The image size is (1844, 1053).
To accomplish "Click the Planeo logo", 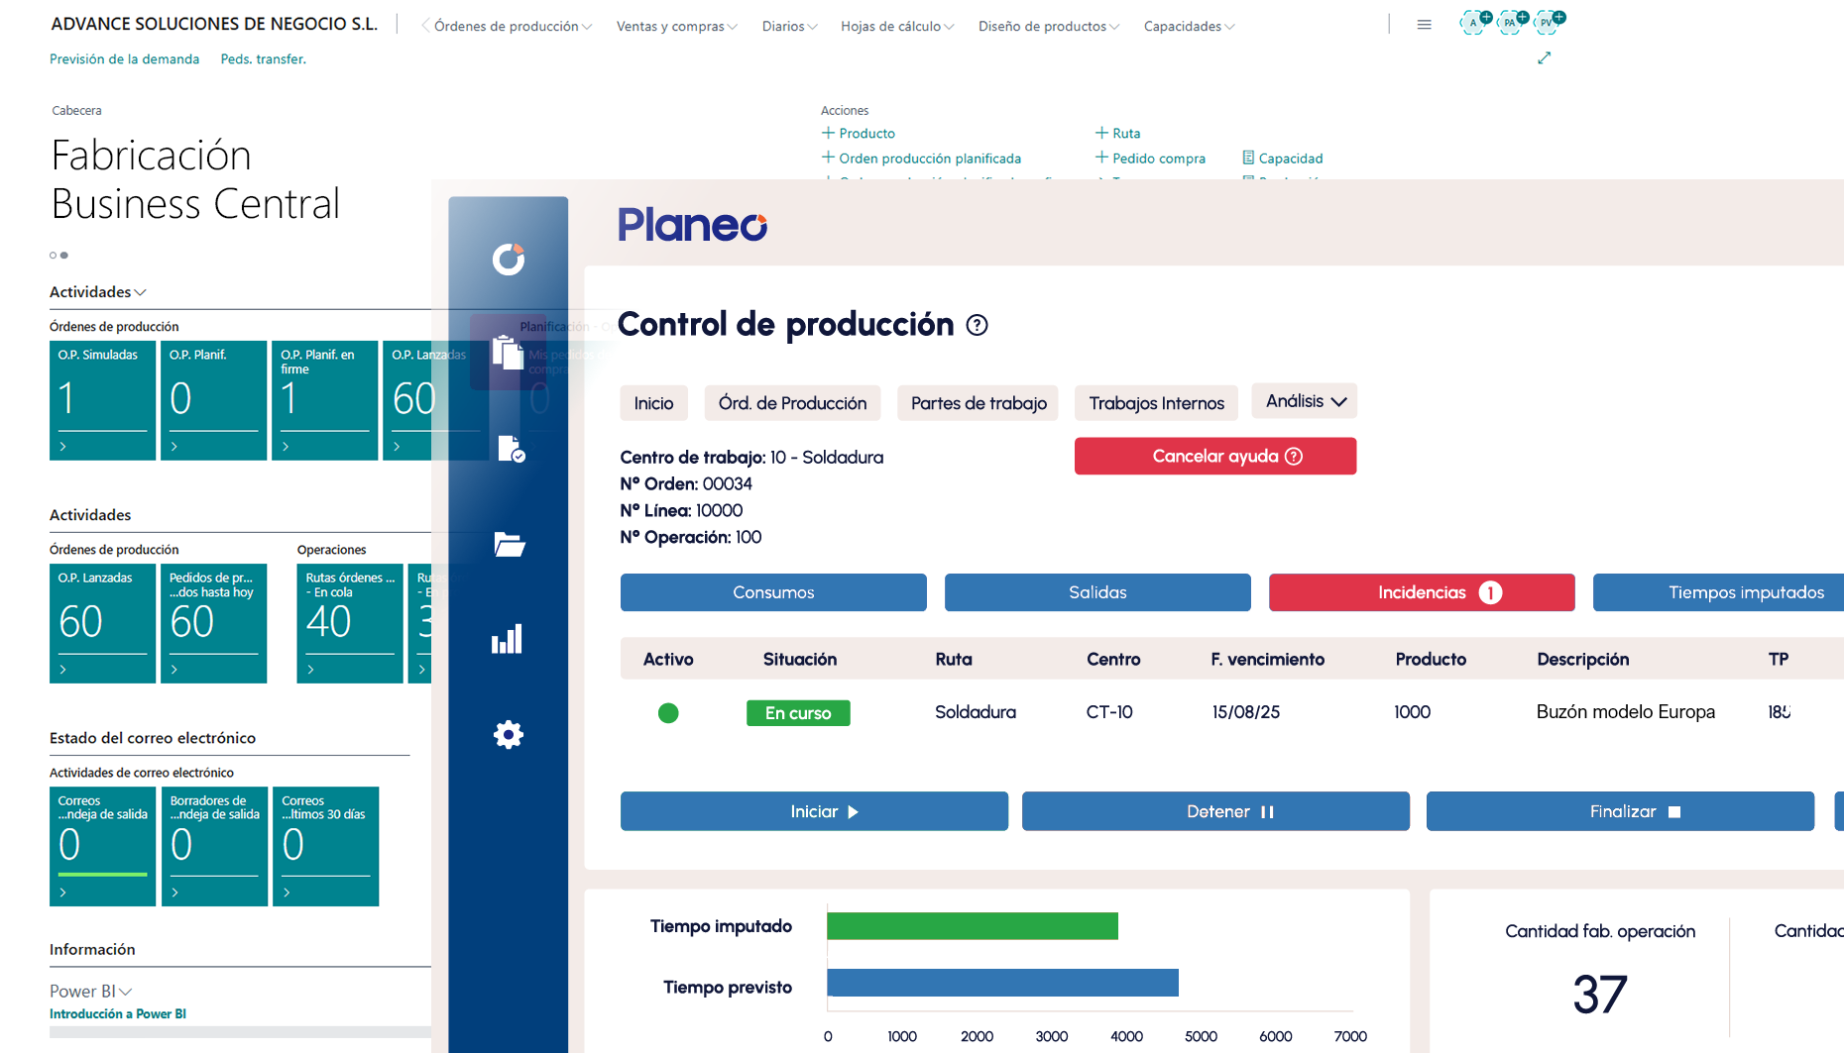I will point(692,225).
